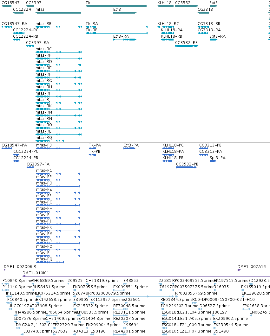Click protein CG3532-PB

pyautogui.click(x=186, y=167)
